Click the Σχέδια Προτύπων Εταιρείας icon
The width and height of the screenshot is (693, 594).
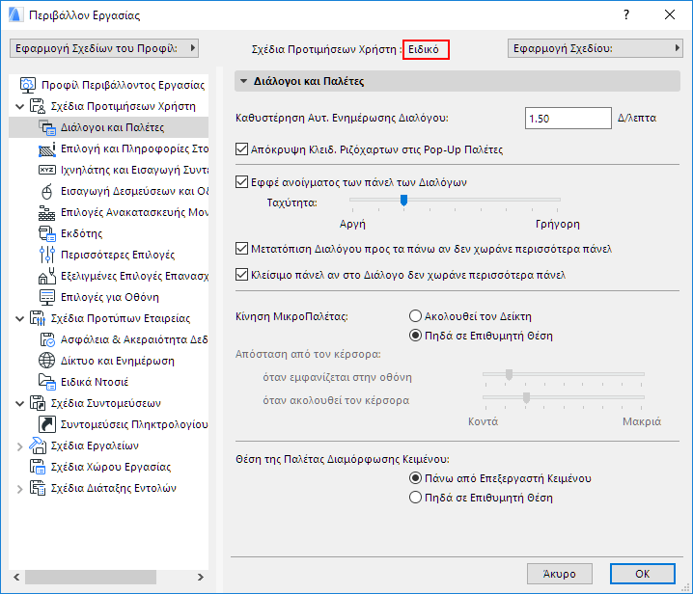[x=38, y=318]
